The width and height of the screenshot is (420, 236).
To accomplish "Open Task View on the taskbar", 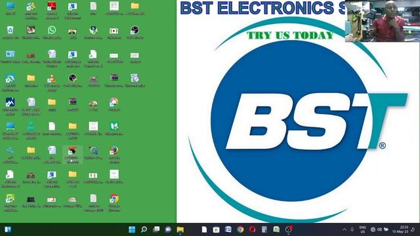I will [x=156, y=229].
